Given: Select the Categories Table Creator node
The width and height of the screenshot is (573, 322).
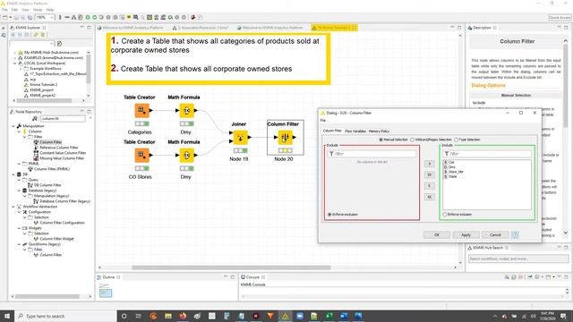Looking at the screenshot, I should pyautogui.click(x=141, y=110).
